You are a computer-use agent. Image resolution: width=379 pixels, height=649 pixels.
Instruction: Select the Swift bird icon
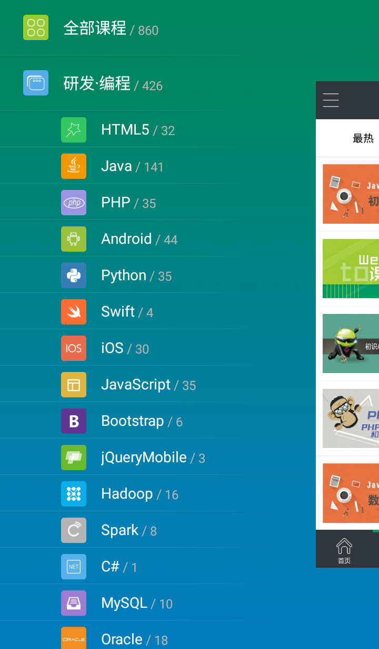(x=74, y=312)
